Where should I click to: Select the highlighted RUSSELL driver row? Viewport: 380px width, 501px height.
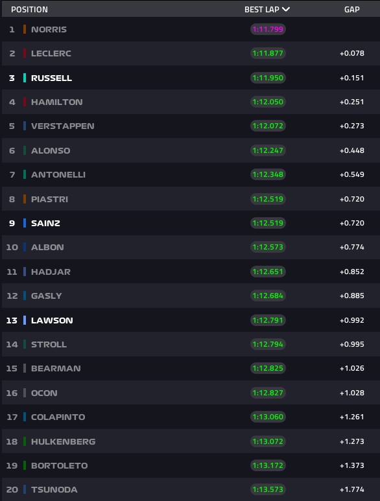coord(191,78)
